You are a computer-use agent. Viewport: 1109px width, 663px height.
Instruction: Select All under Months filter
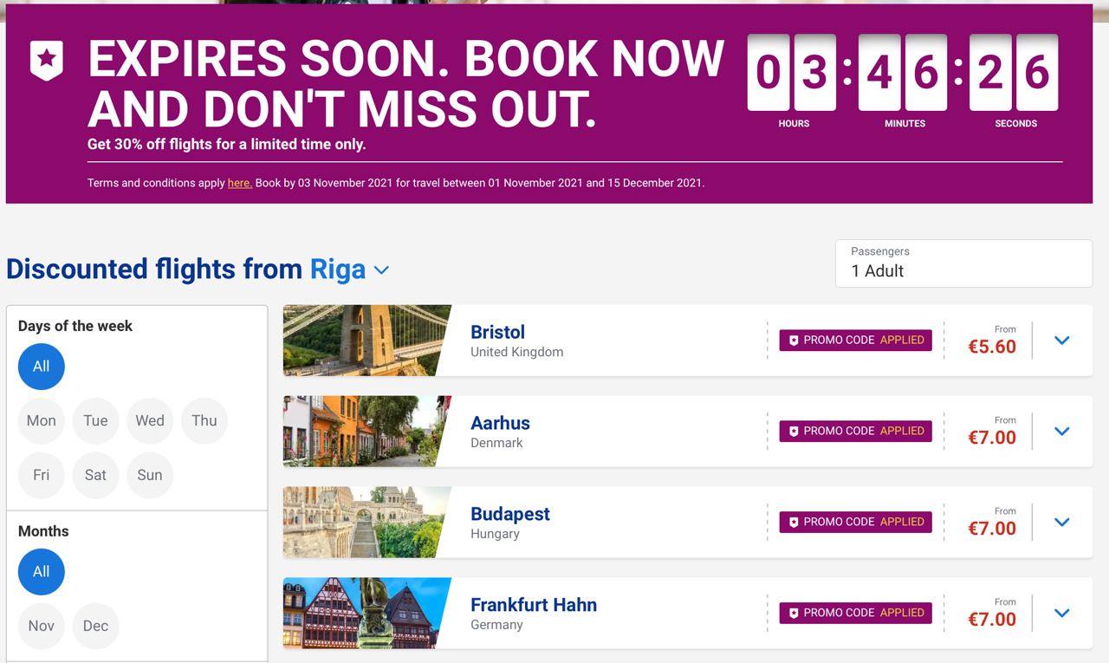(41, 572)
